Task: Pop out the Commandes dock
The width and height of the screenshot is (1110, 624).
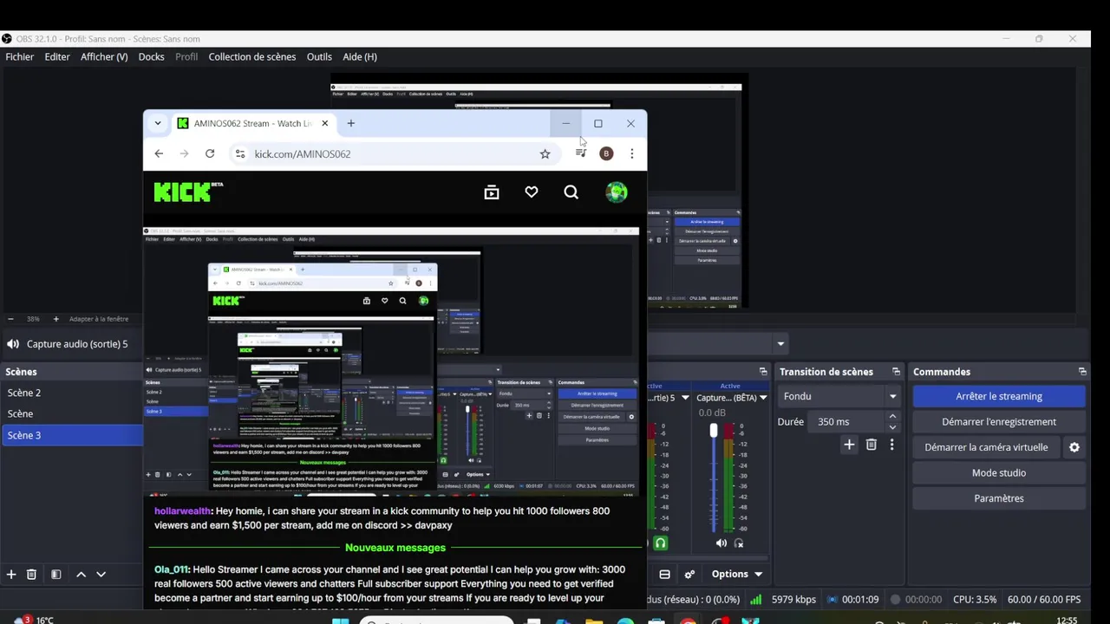Action: (x=1082, y=372)
